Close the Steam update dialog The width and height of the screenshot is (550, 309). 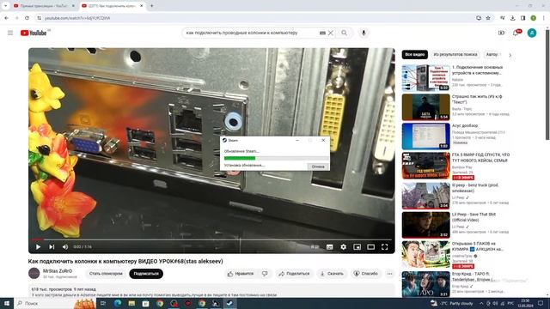click(323, 140)
